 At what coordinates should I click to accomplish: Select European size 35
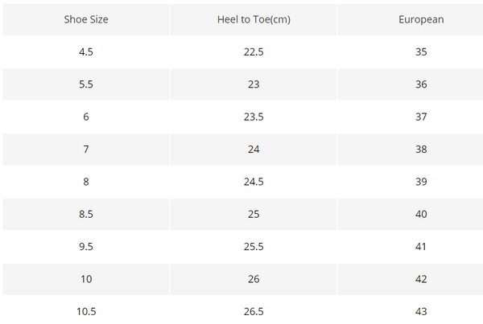coord(421,52)
